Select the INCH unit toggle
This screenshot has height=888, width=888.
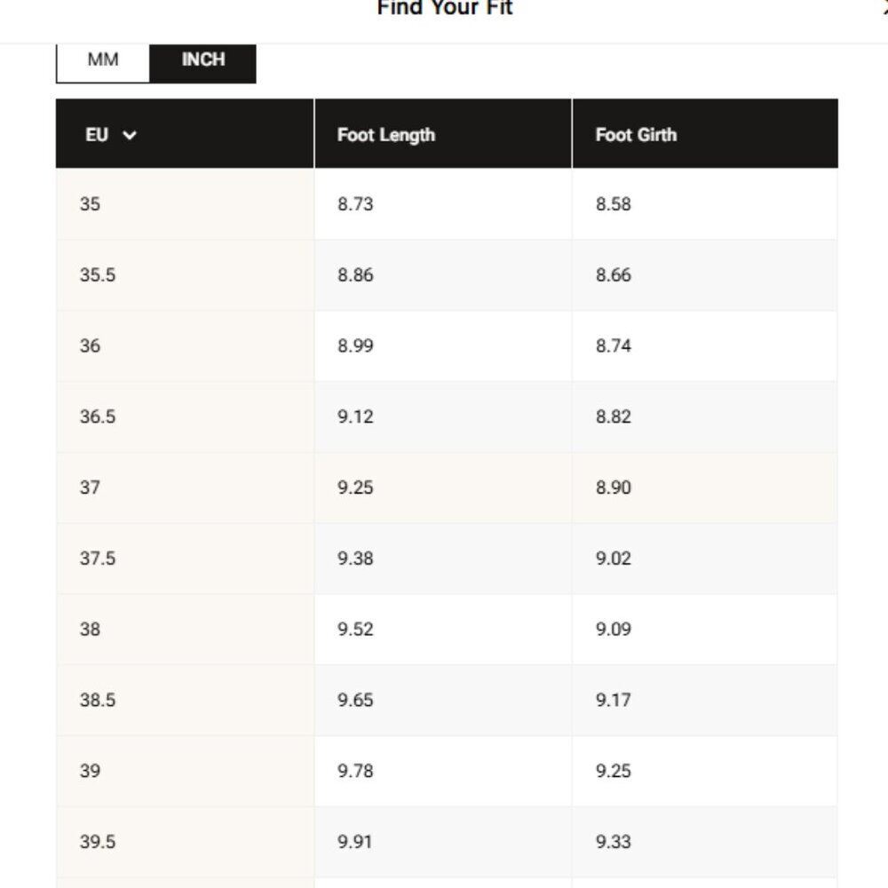click(x=202, y=61)
